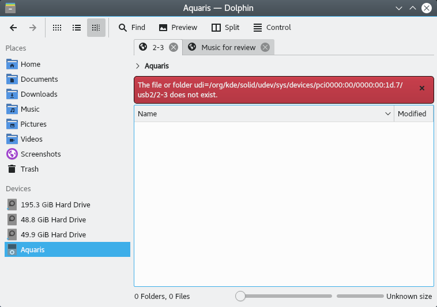The image size is (437, 307).
Task: Maximize the Dolphin window
Action: [412, 8]
